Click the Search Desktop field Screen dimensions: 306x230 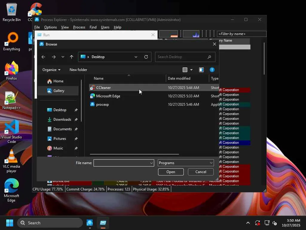point(185,57)
